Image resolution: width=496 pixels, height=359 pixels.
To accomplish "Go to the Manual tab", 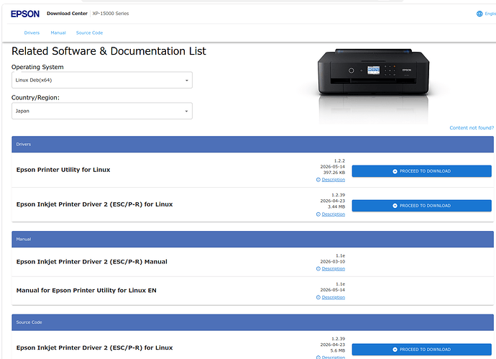I will tap(58, 33).
